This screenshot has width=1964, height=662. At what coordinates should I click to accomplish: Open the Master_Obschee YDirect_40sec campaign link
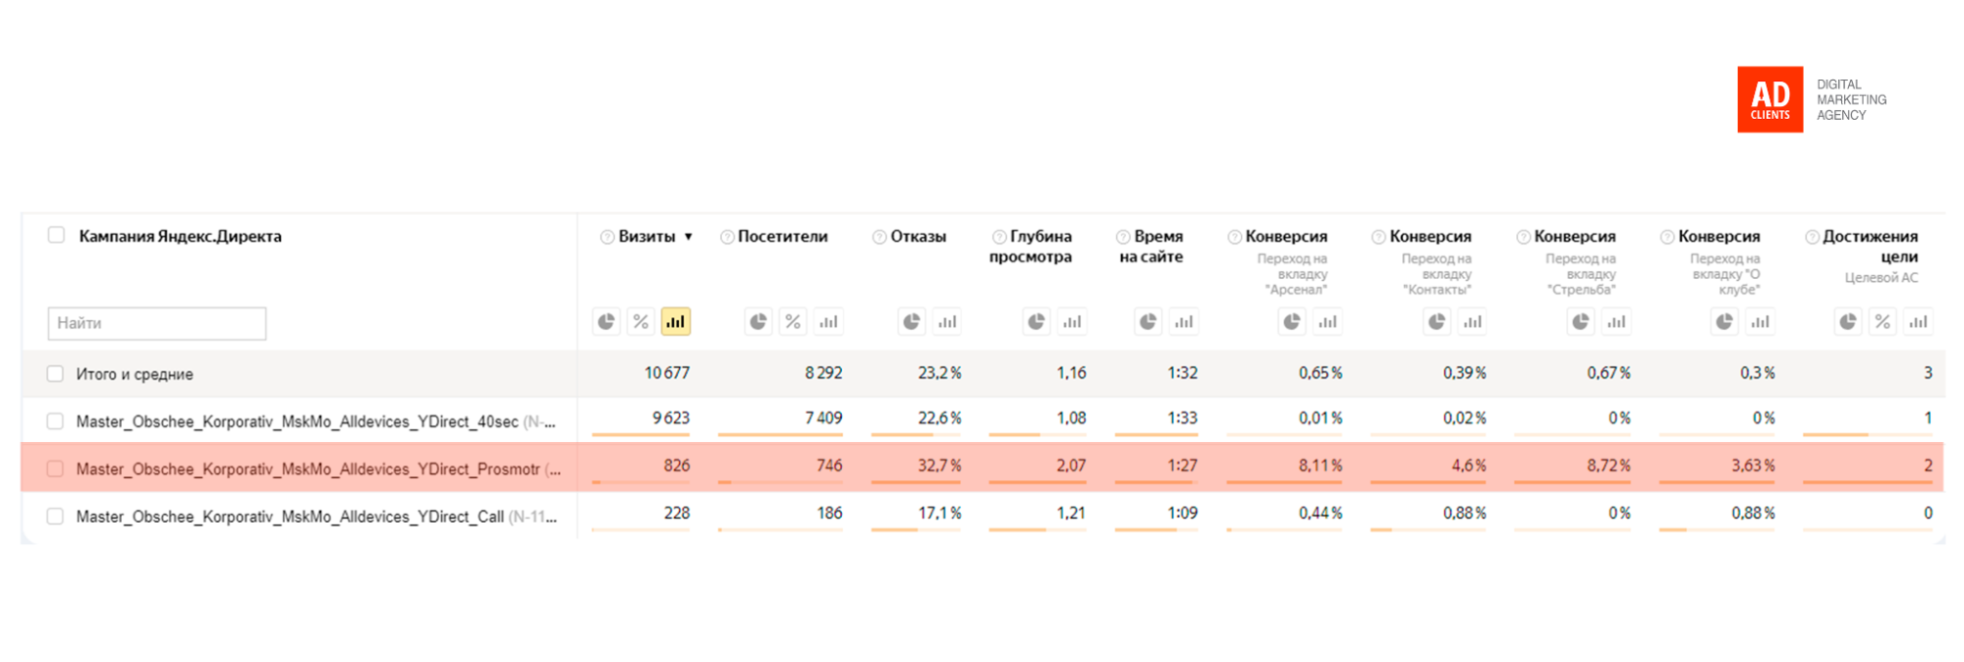[x=297, y=421]
